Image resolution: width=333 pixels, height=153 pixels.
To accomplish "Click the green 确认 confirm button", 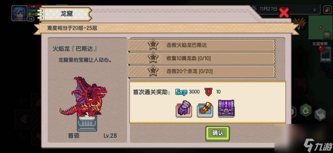I will tap(217, 133).
